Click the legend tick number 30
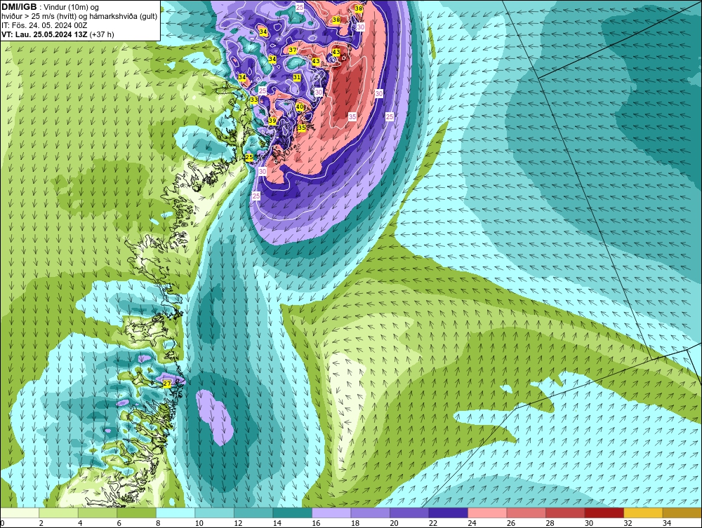 tap(588, 523)
